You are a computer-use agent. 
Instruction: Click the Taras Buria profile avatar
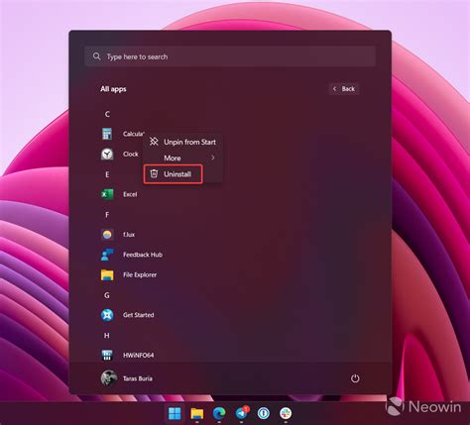pos(109,378)
